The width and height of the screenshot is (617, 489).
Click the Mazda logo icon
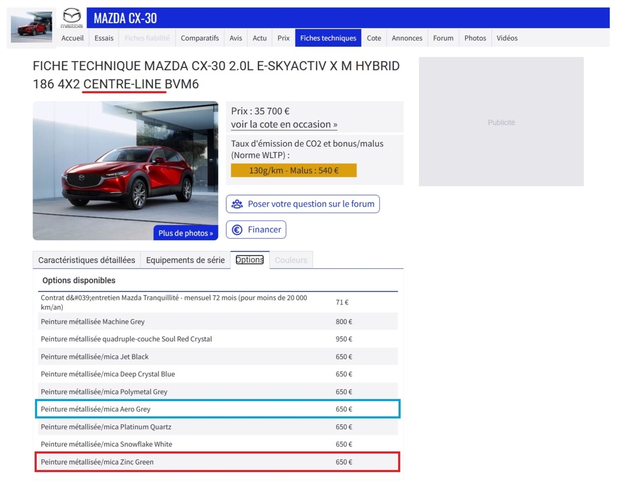tap(71, 18)
